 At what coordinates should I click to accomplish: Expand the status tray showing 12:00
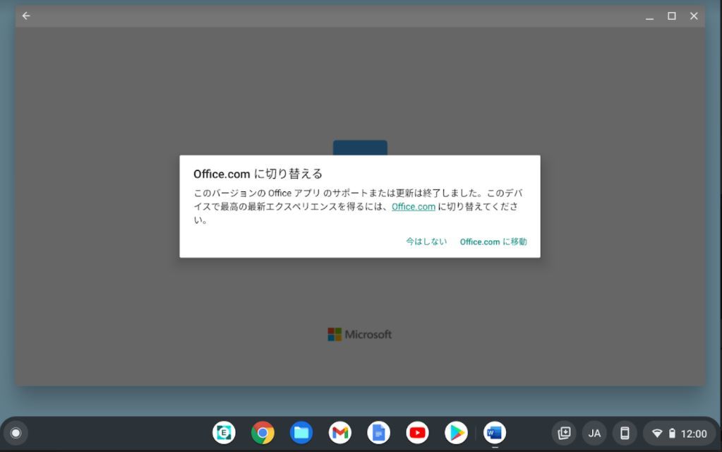[679, 433]
